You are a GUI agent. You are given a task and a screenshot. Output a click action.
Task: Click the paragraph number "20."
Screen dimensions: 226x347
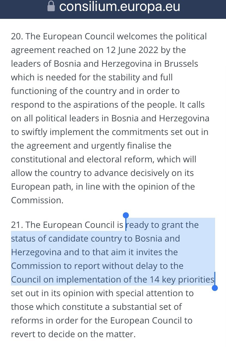click(x=17, y=36)
